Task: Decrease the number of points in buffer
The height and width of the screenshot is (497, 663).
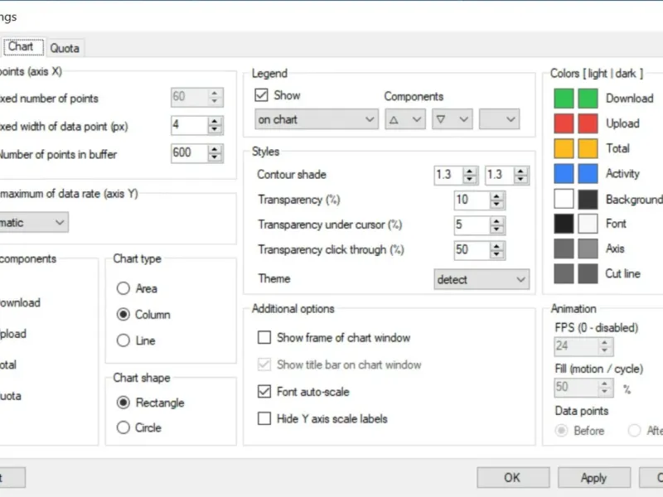Action: click(215, 157)
